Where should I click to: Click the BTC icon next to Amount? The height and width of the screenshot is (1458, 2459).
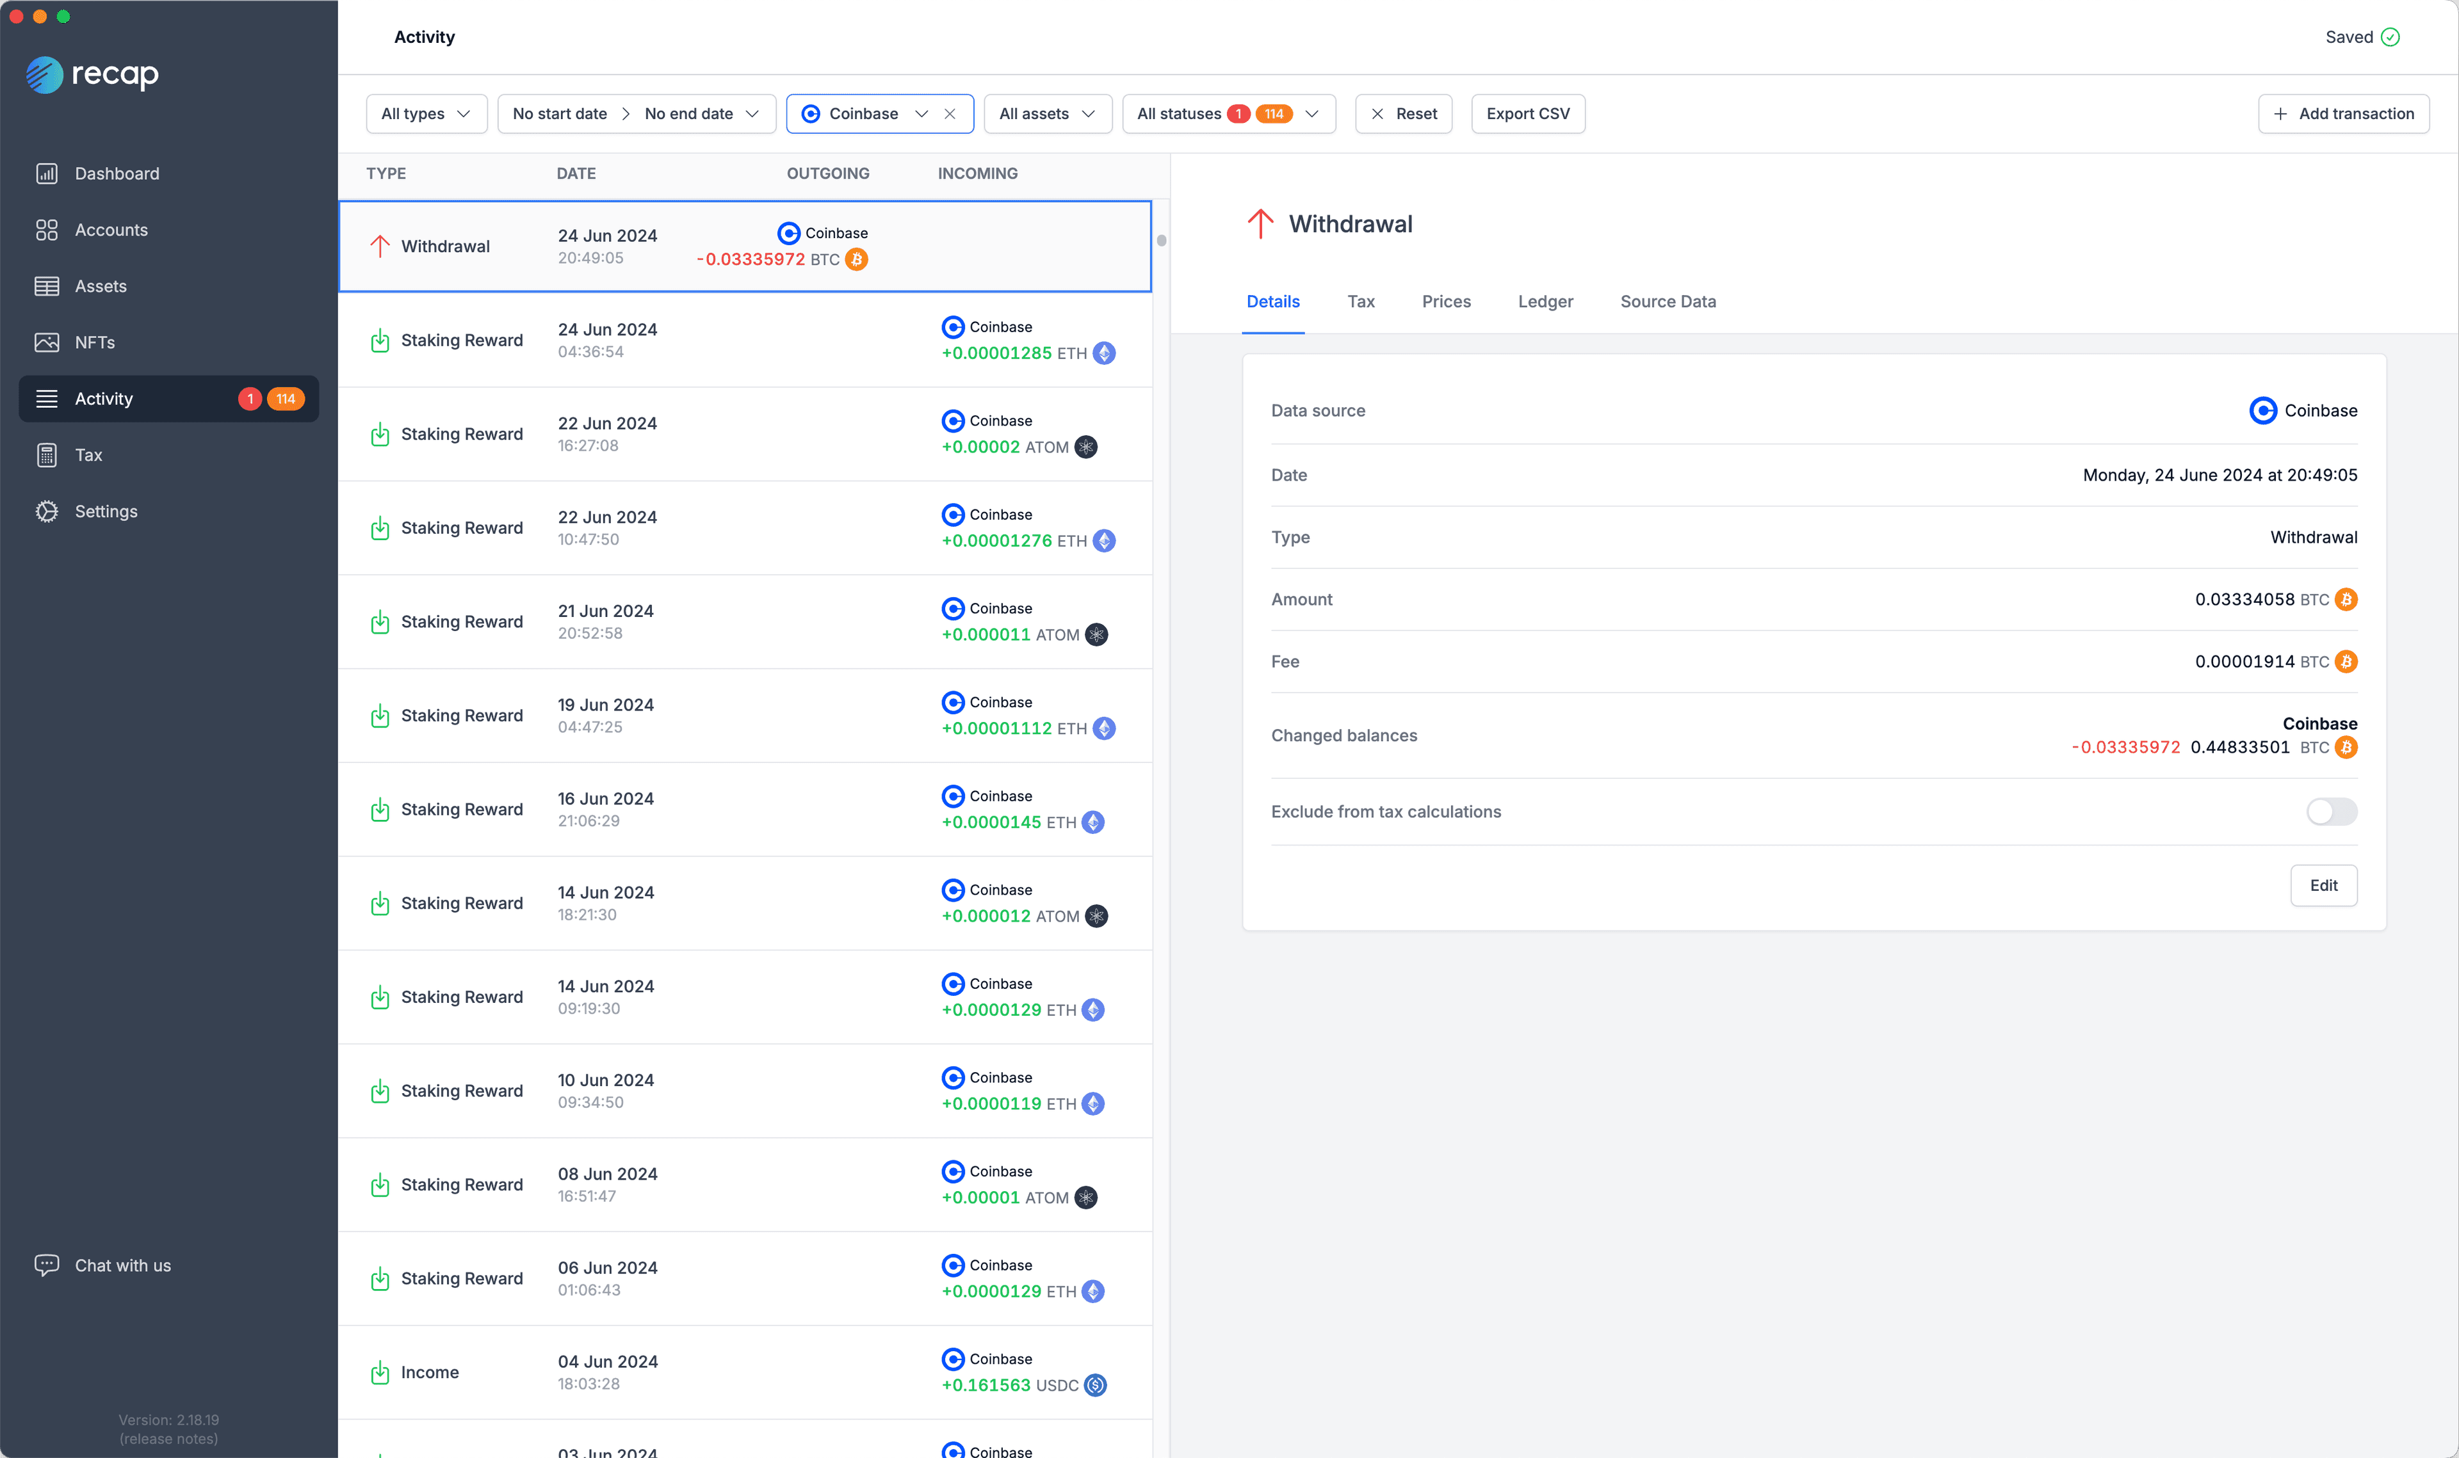click(x=2346, y=599)
